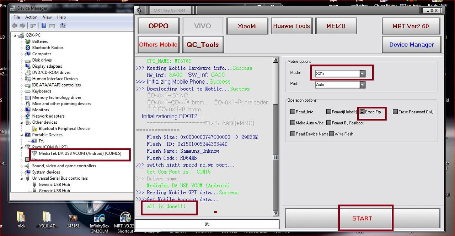Enable the Write Flash checkbox

pos(331,134)
